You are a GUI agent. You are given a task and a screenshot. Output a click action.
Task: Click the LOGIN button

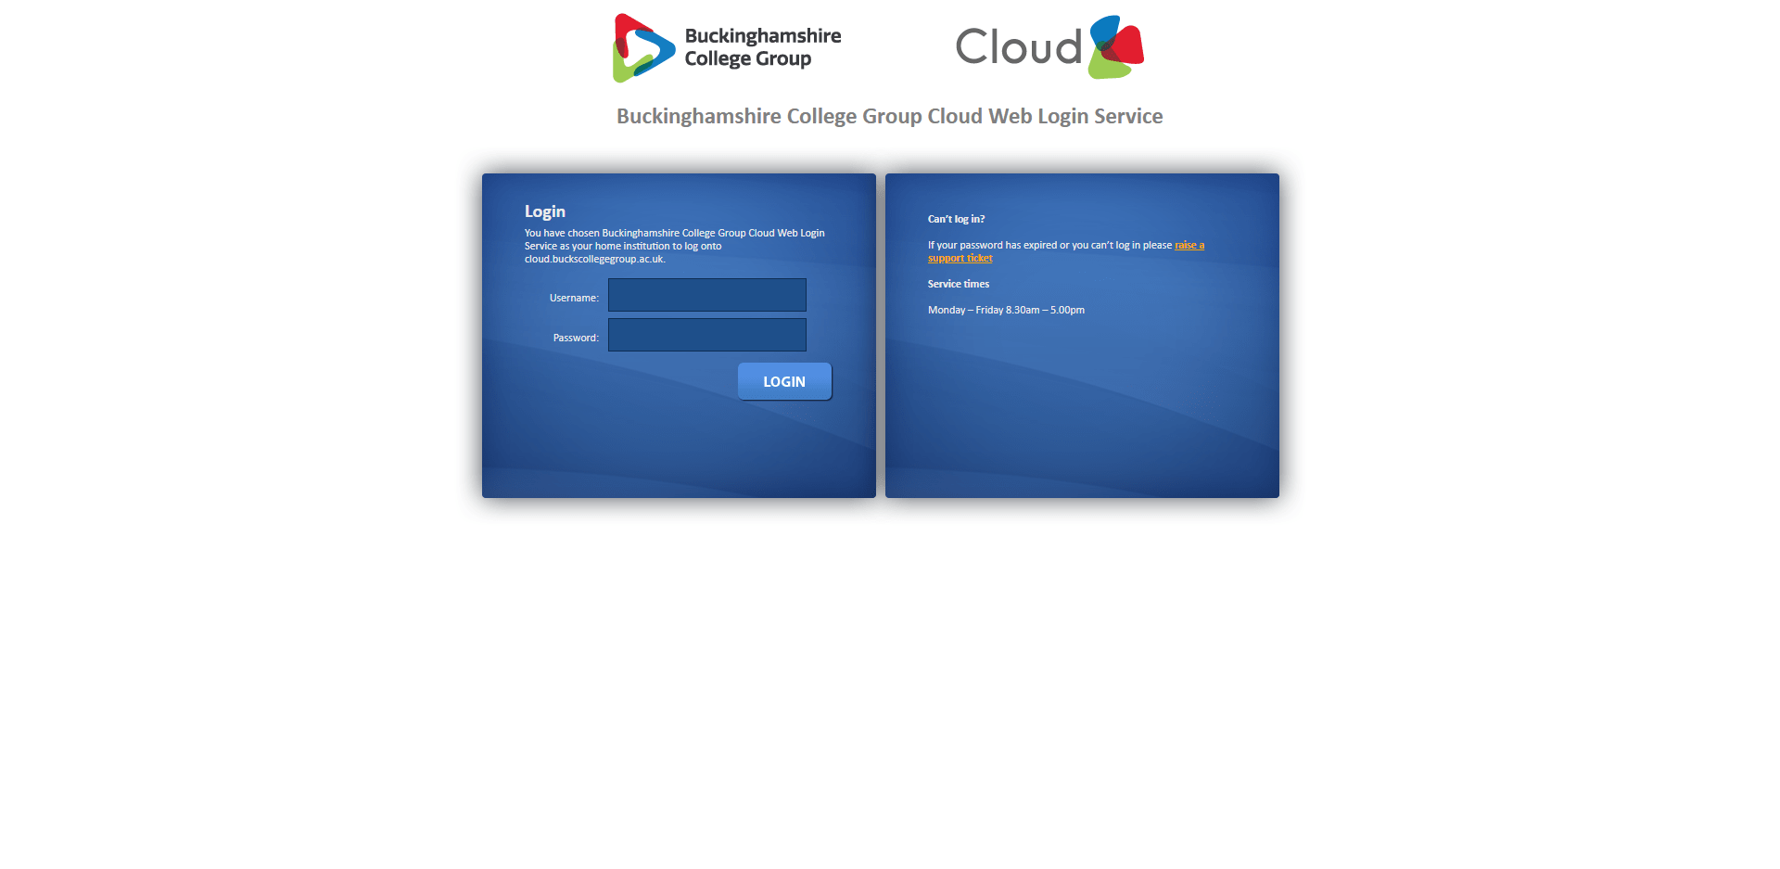click(784, 381)
